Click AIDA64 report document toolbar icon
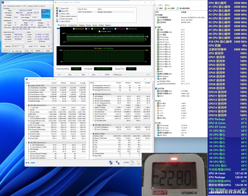This screenshot has width=248, height=196. click(157, 8)
